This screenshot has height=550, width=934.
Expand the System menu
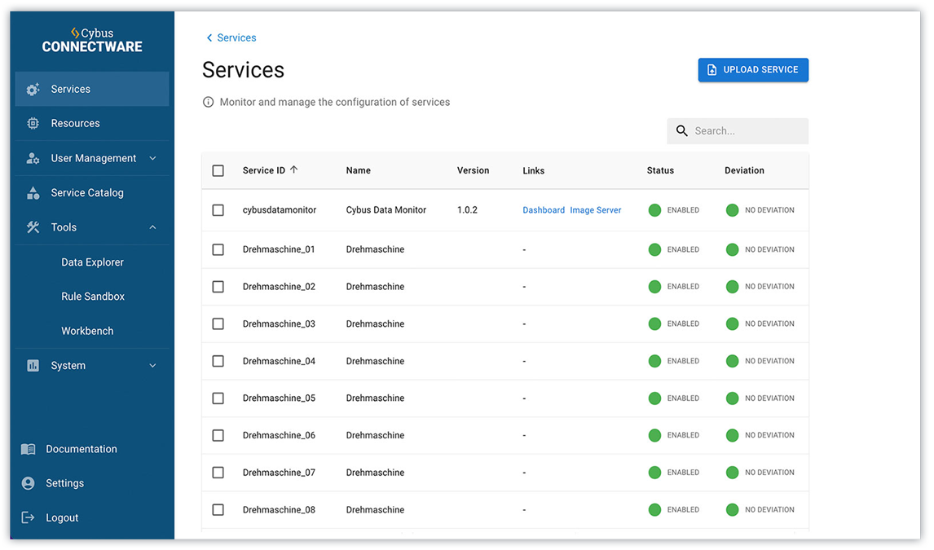pyautogui.click(x=152, y=365)
